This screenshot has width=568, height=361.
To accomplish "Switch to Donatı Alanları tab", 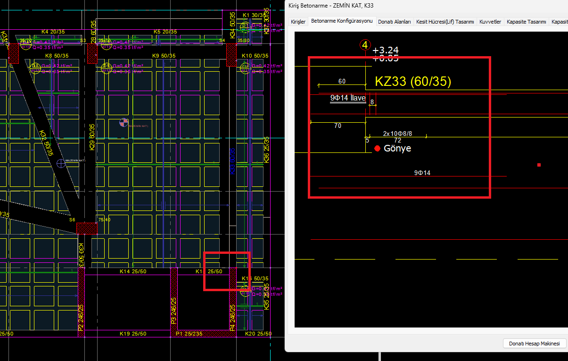I will pos(394,22).
